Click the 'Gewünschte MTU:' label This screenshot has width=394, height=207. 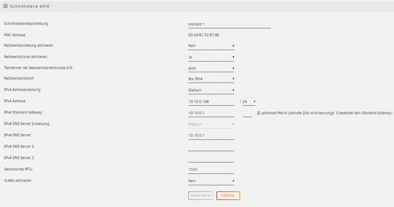tap(19, 169)
